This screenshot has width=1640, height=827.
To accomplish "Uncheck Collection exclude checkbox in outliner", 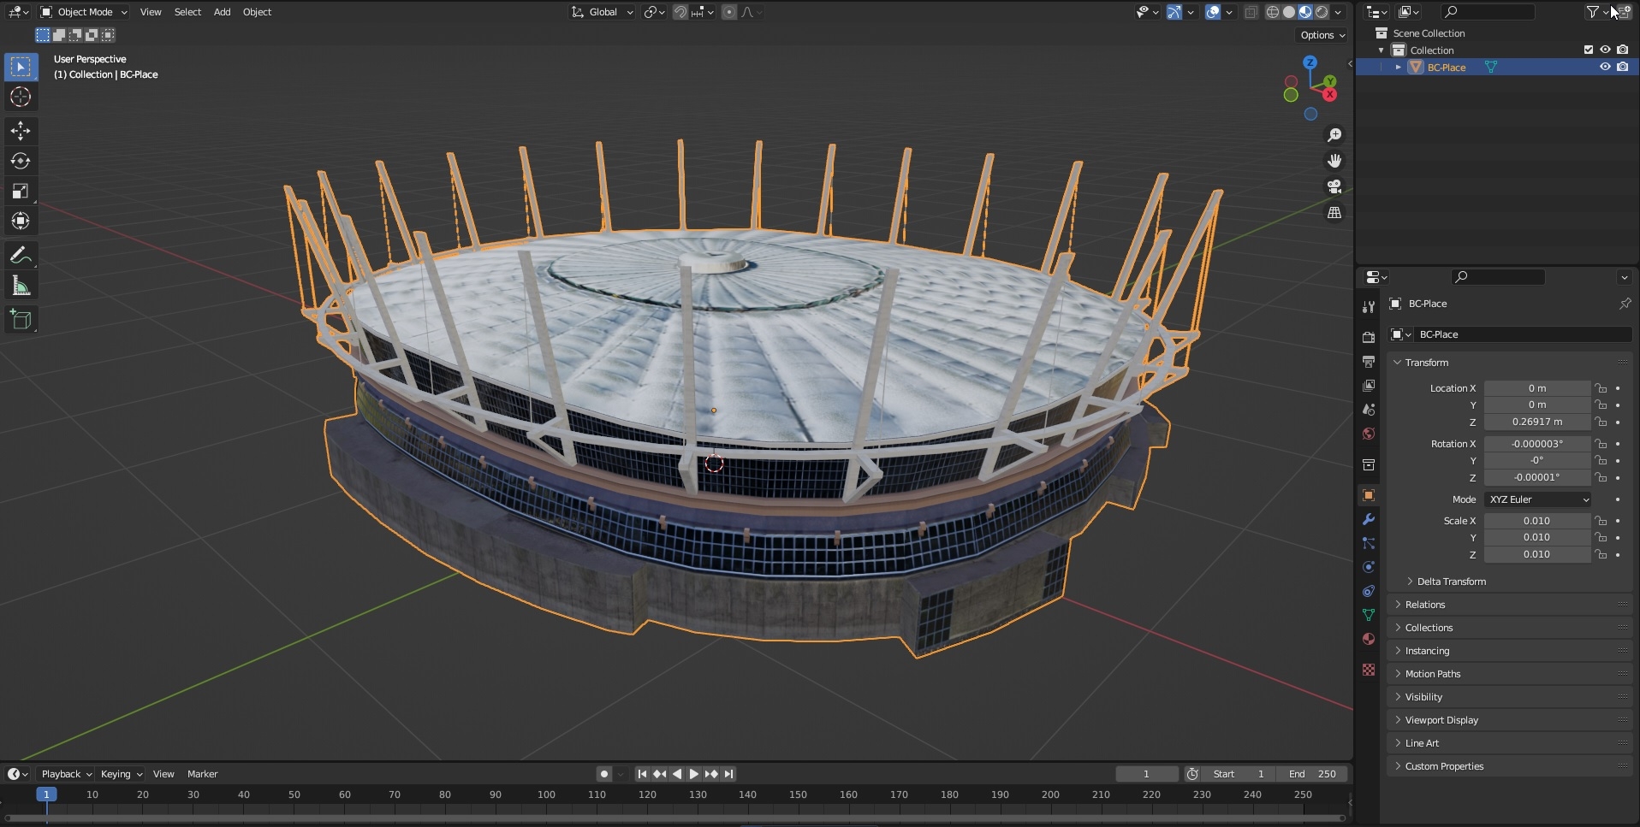I will click(1588, 50).
